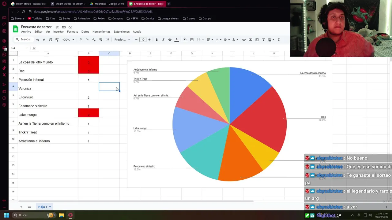Image resolution: width=392 pixels, height=220 pixels.
Task: Decrease font size with minus button
Action: tap(136, 40)
